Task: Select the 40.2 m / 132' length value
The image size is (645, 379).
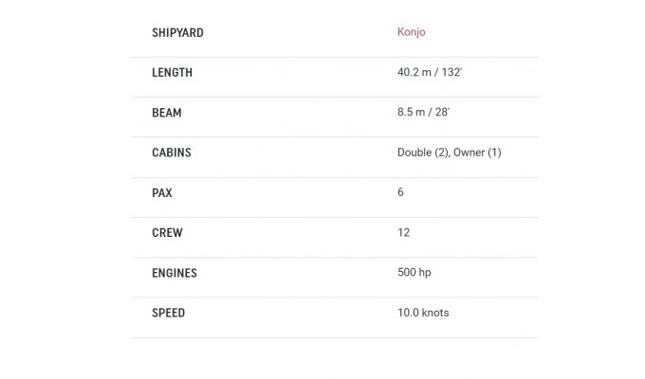Action: 430,72
